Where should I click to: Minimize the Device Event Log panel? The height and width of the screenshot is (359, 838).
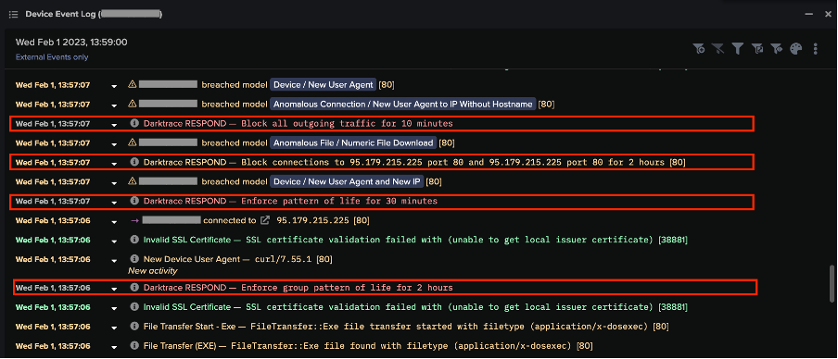tap(809, 15)
